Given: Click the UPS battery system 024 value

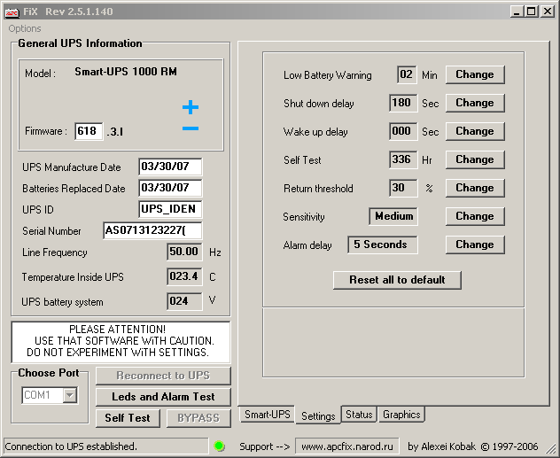Looking at the screenshot, I should coord(184,301).
